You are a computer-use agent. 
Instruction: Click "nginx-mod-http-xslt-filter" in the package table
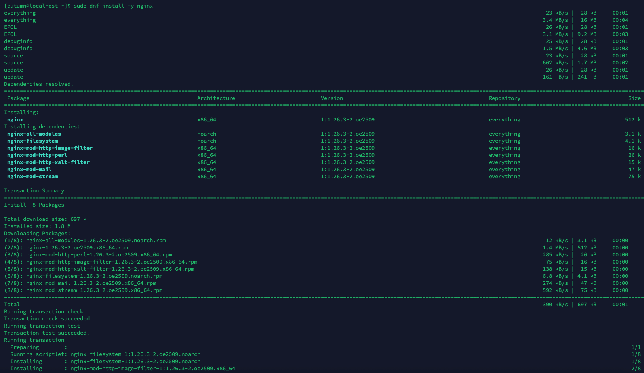[x=48, y=162]
